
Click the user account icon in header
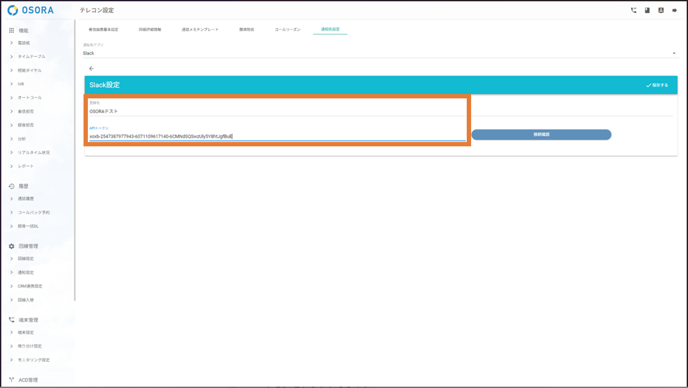click(661, 11)
